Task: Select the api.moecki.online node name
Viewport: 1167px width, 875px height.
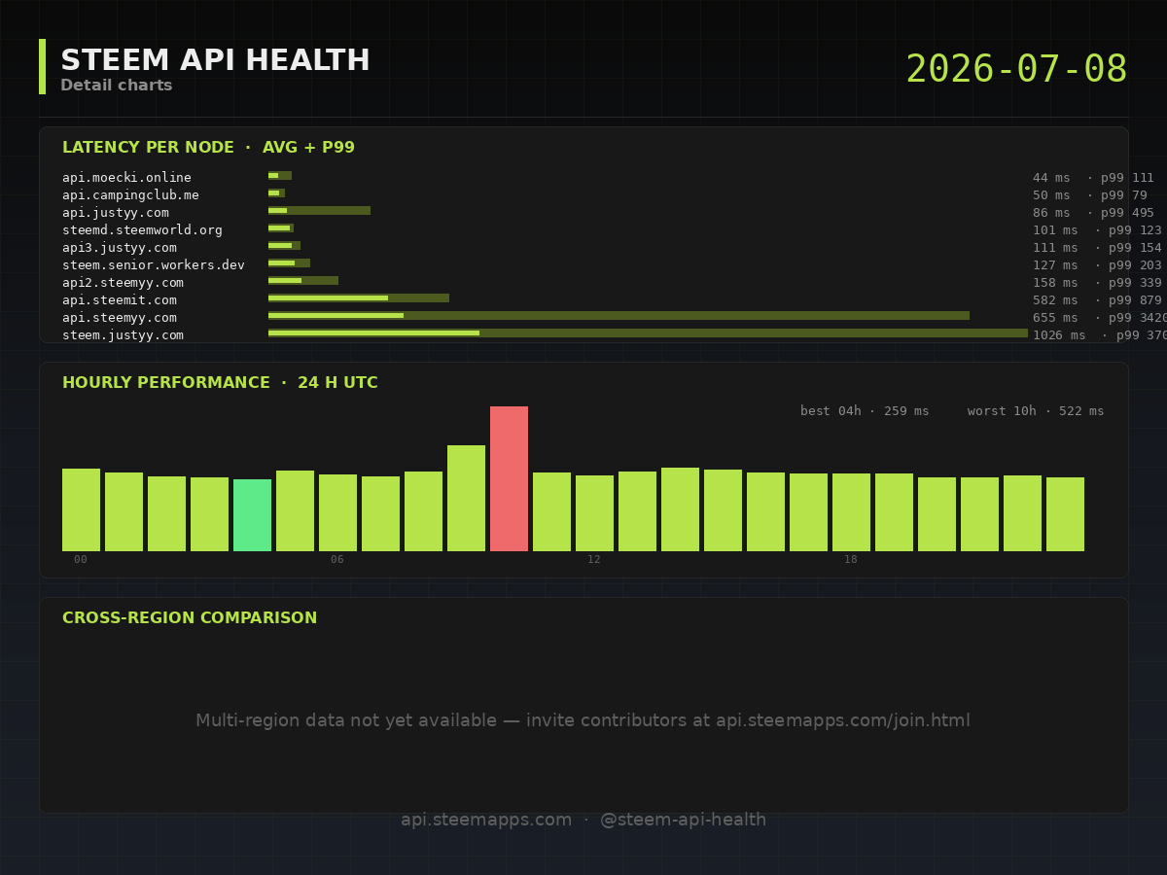Action: (126, 178)
